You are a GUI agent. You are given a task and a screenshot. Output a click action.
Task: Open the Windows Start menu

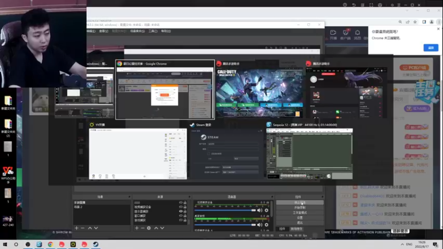pos(5,244)
